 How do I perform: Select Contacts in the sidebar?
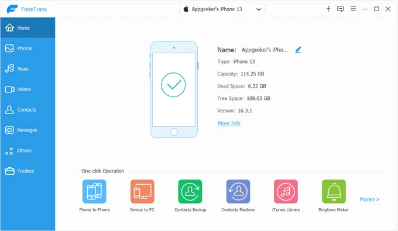[28, 109]
